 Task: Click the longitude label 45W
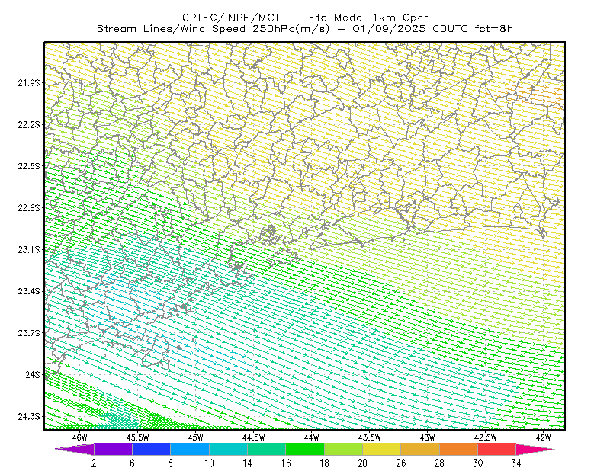[196, 437]
